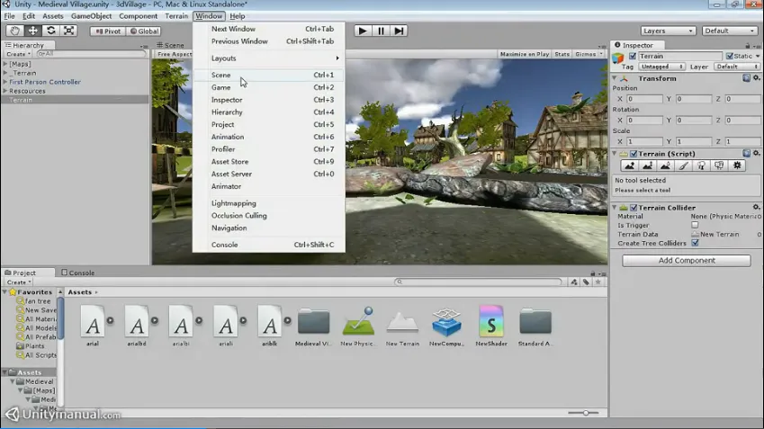Select the Place Trees terrain tool

[x=702, y=166]
